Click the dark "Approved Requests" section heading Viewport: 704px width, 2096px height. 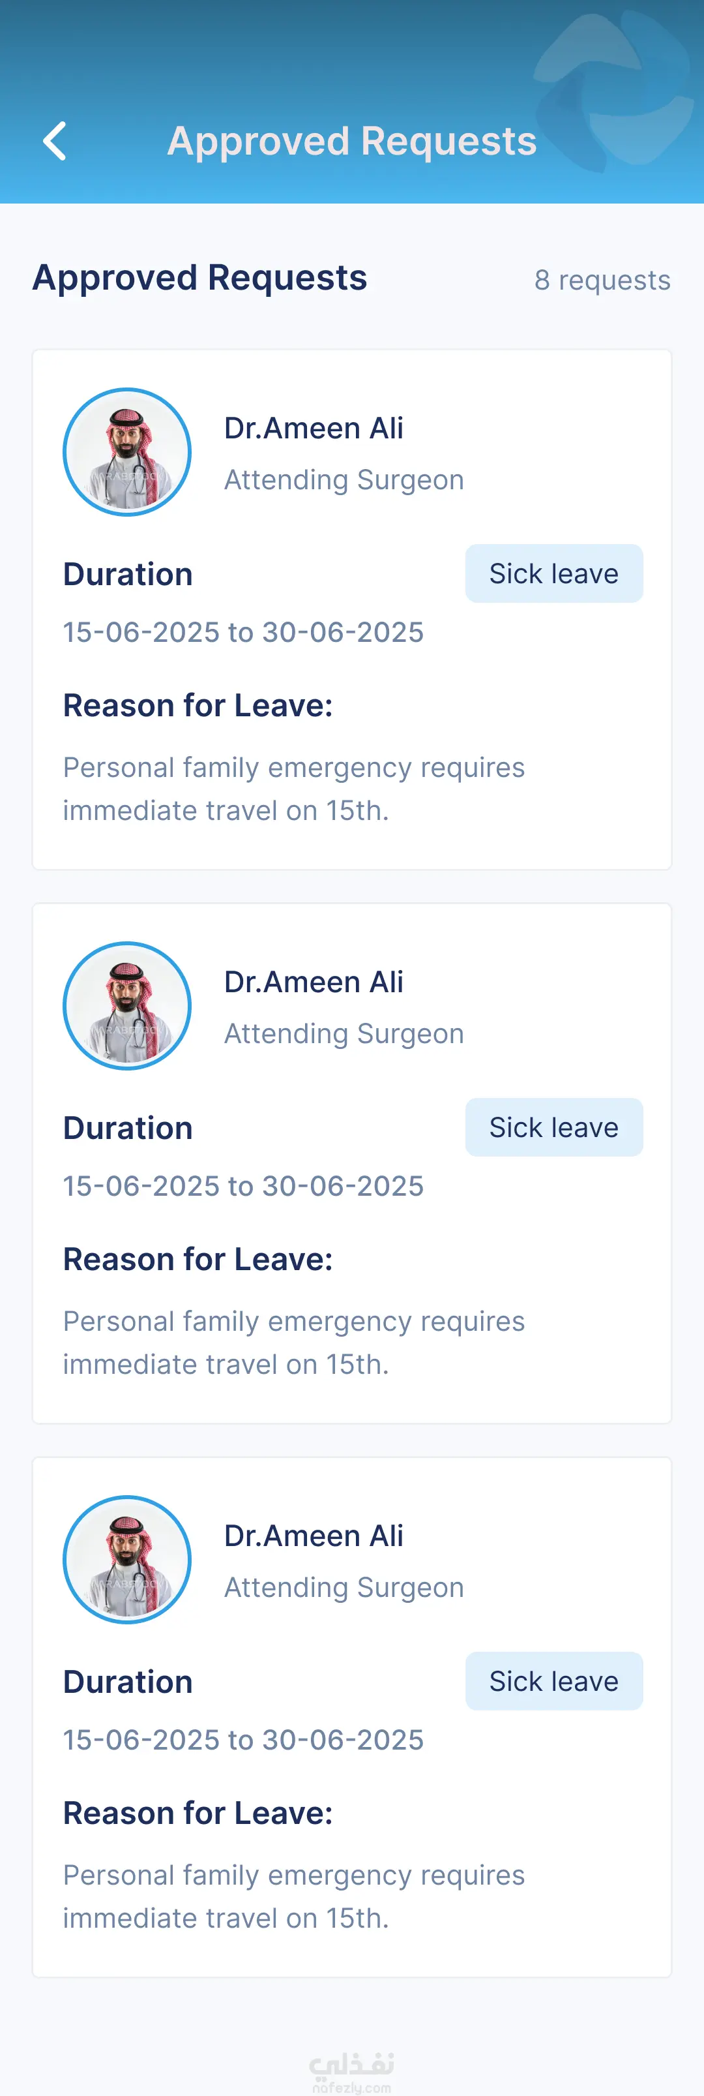point(200,277)
